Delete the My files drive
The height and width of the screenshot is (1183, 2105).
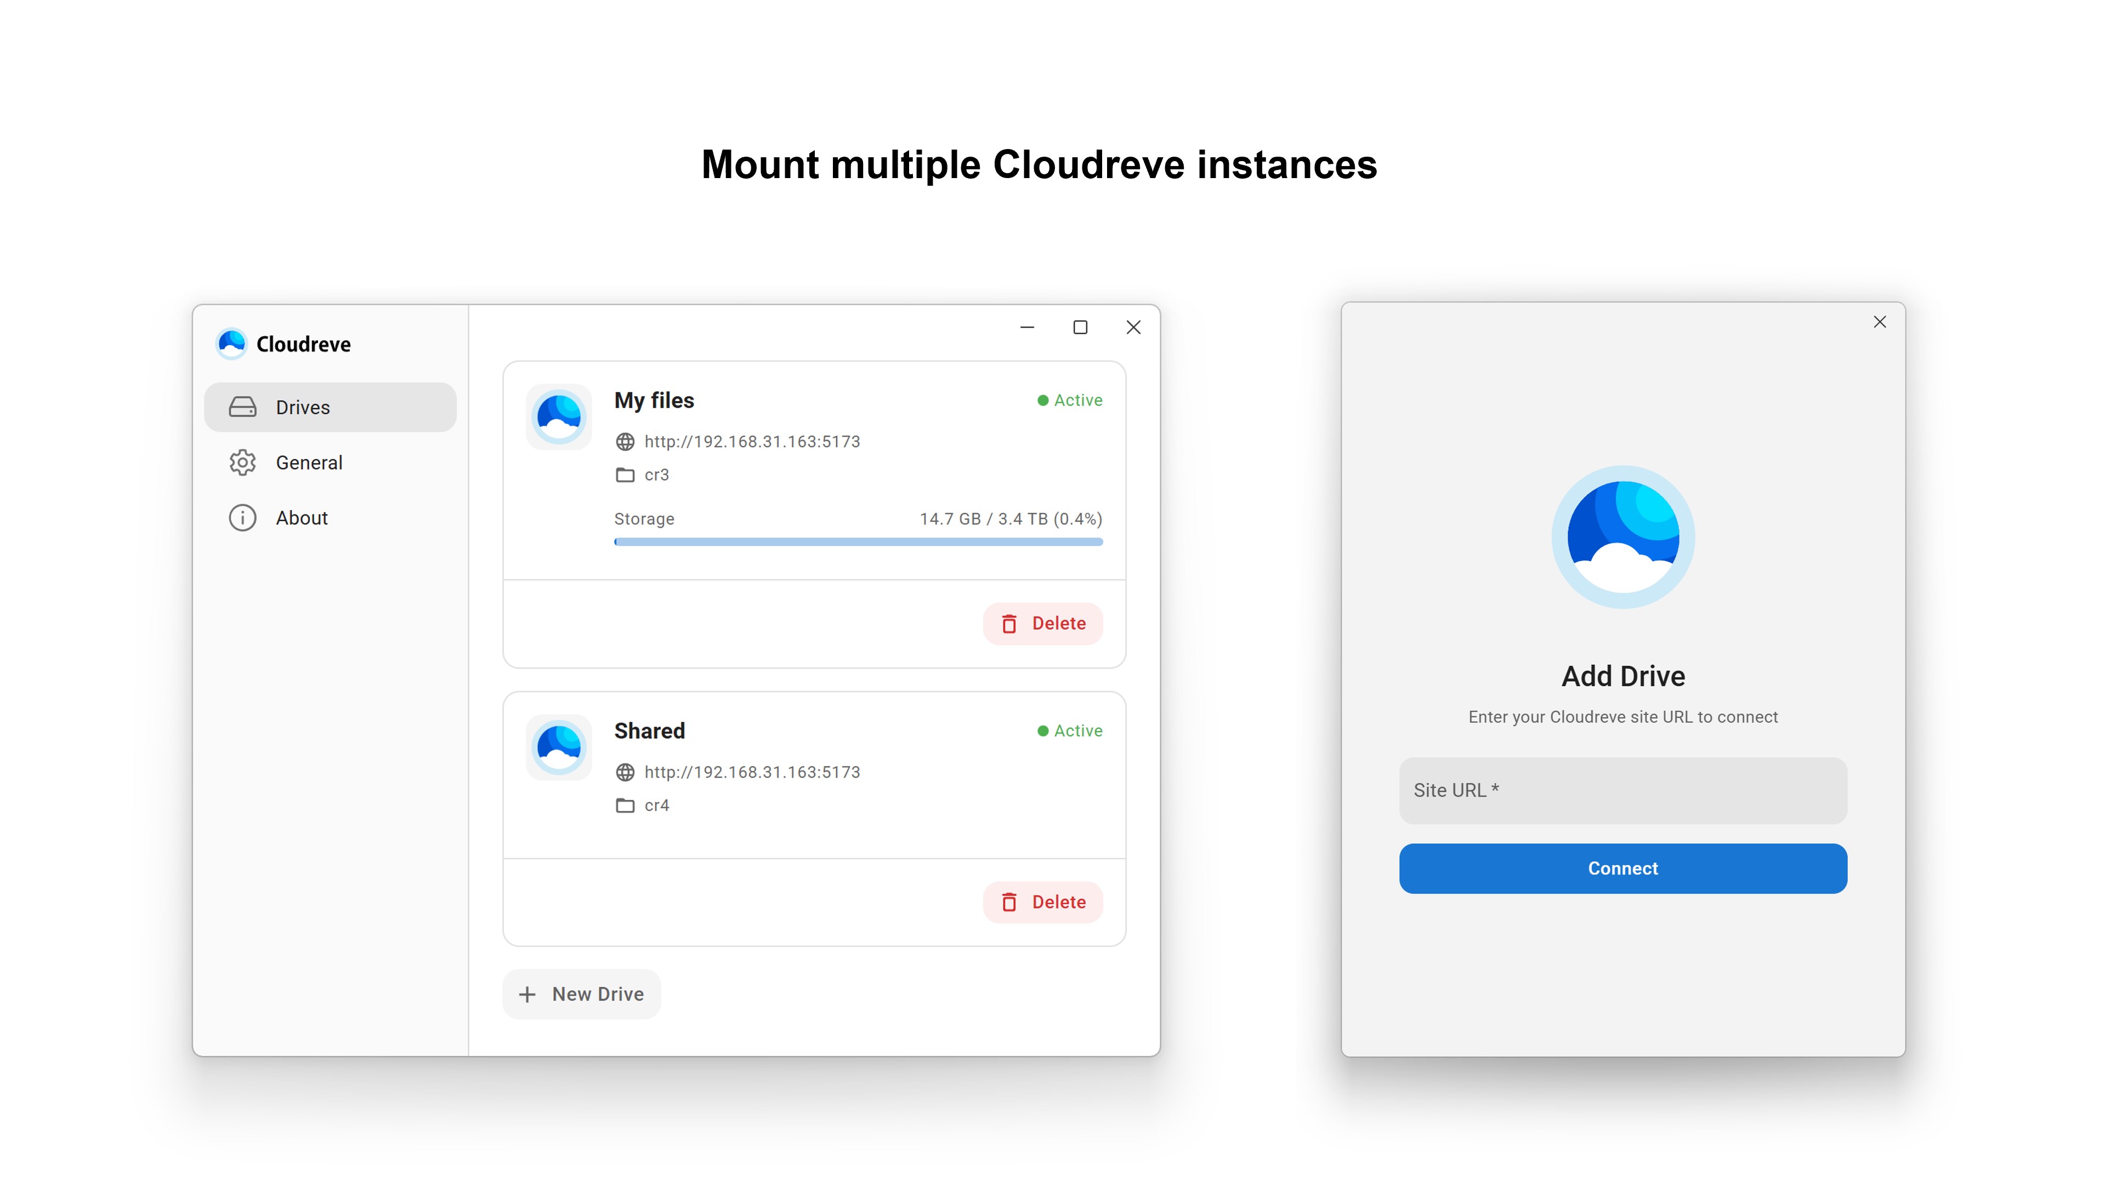1043,624
